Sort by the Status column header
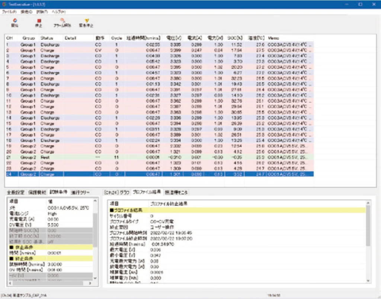This screenshot has height=299, width=381. (x=47, y=38)
